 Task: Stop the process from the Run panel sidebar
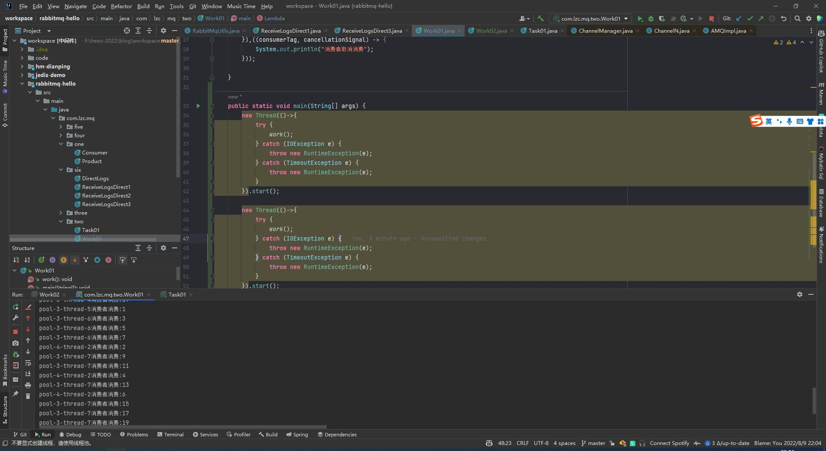pos(15,331)
